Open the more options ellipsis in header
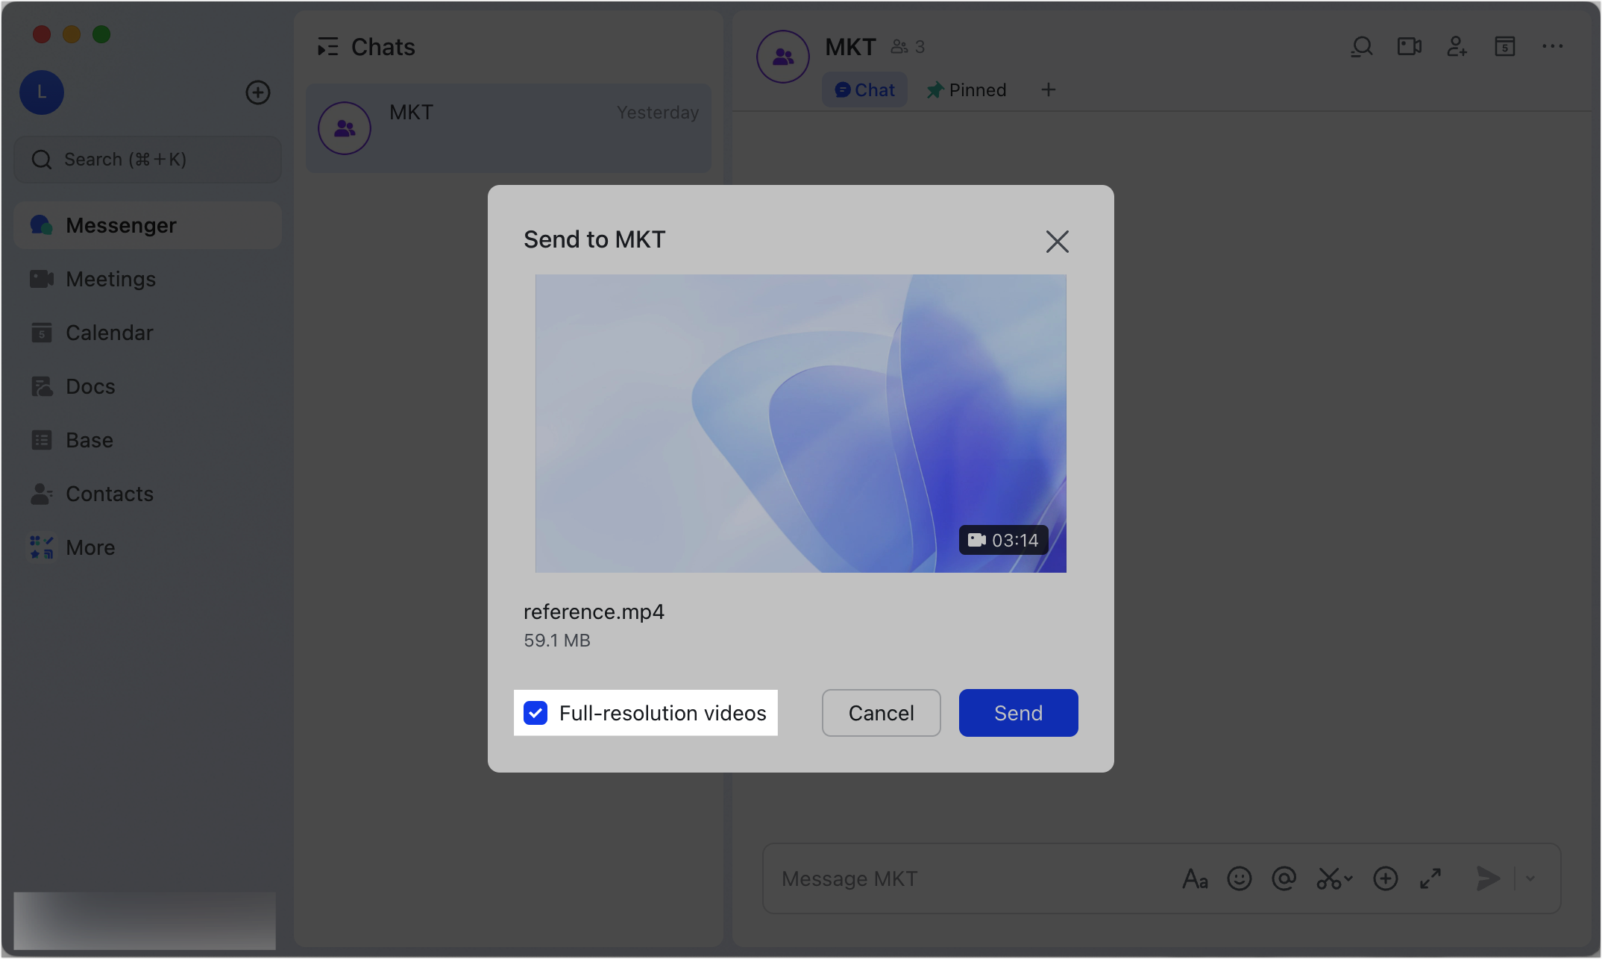The width and height of the screenshot is (1602, 959). pos(1553,47)
